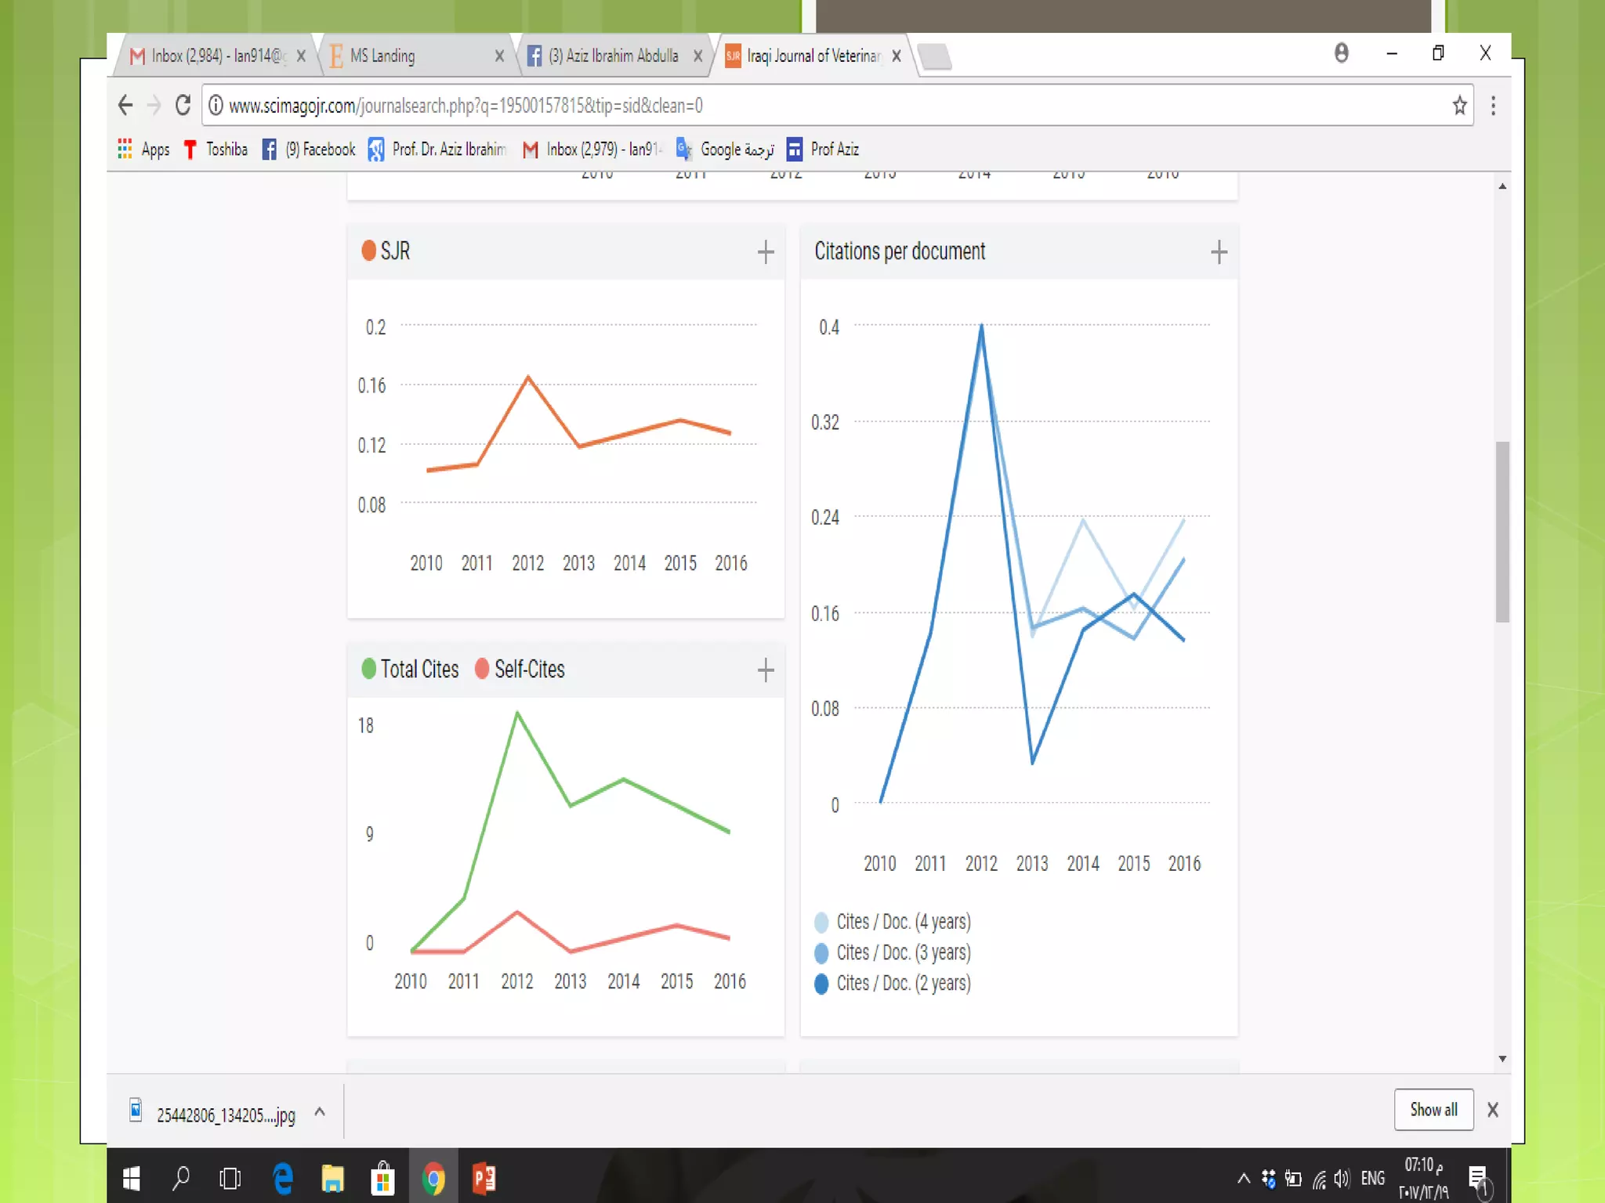This screenshot has width=1605, height=1203.
Task: Switch to the Aziz Ibrahim Abdulla tab
Action: click(612, 56)
